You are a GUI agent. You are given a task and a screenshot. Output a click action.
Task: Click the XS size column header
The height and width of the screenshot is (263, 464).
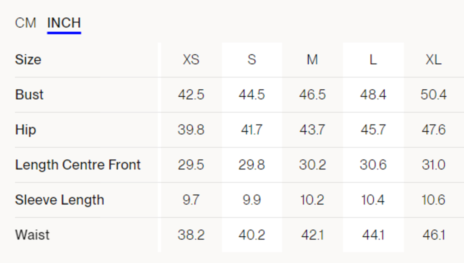[191, 60]
